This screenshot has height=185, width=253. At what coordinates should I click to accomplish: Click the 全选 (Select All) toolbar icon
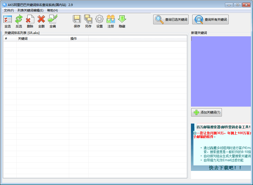8,20
